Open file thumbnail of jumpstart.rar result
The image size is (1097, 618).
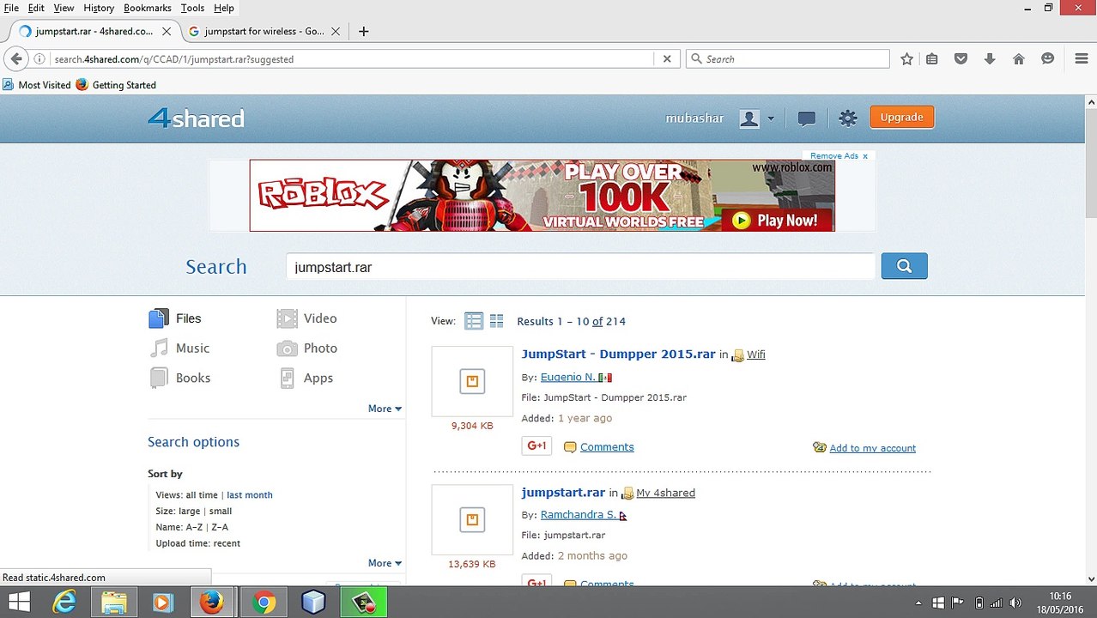click(471, 519)
